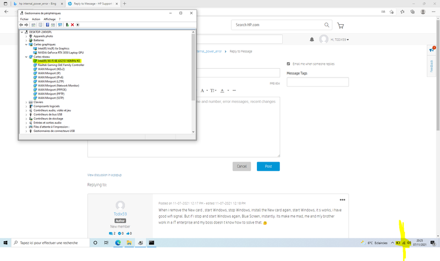The height and width of the screenshot is (261, 440).
Task: Click the three-dot options menu on Todix59's post
Action: pos(342,200)
